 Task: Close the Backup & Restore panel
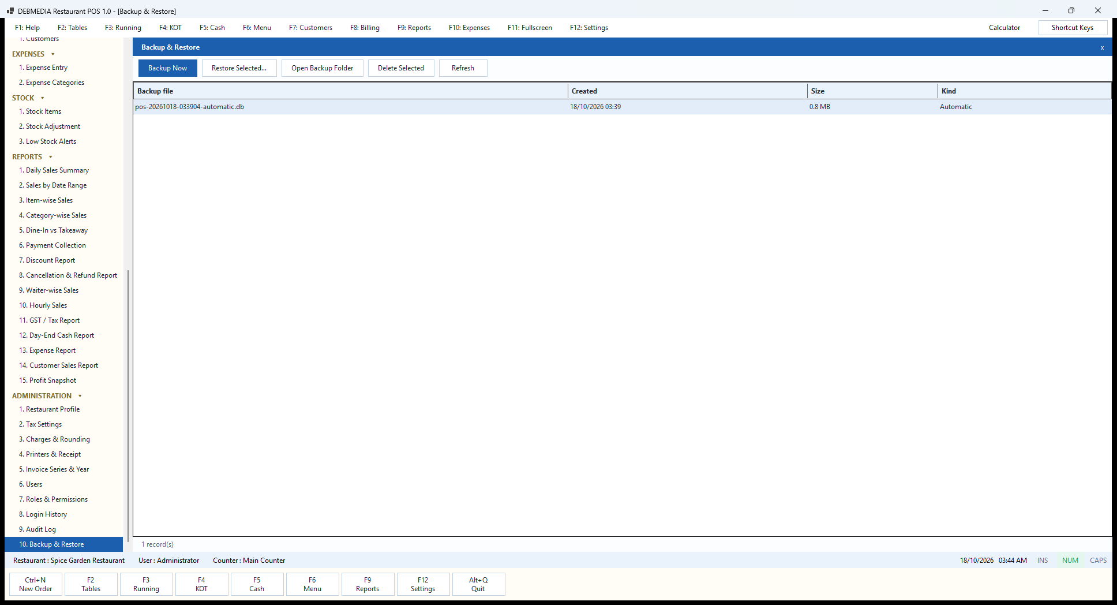(1102, 47)
